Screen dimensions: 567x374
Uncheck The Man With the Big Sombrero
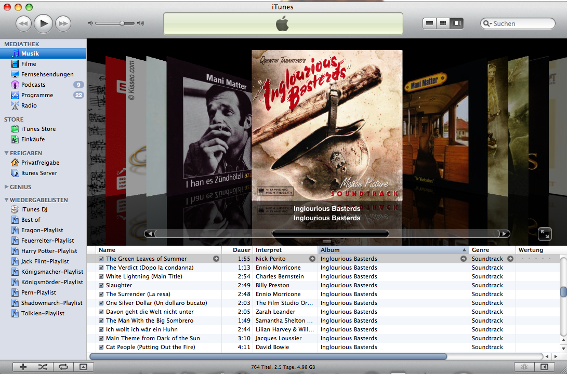coord(101,321)
